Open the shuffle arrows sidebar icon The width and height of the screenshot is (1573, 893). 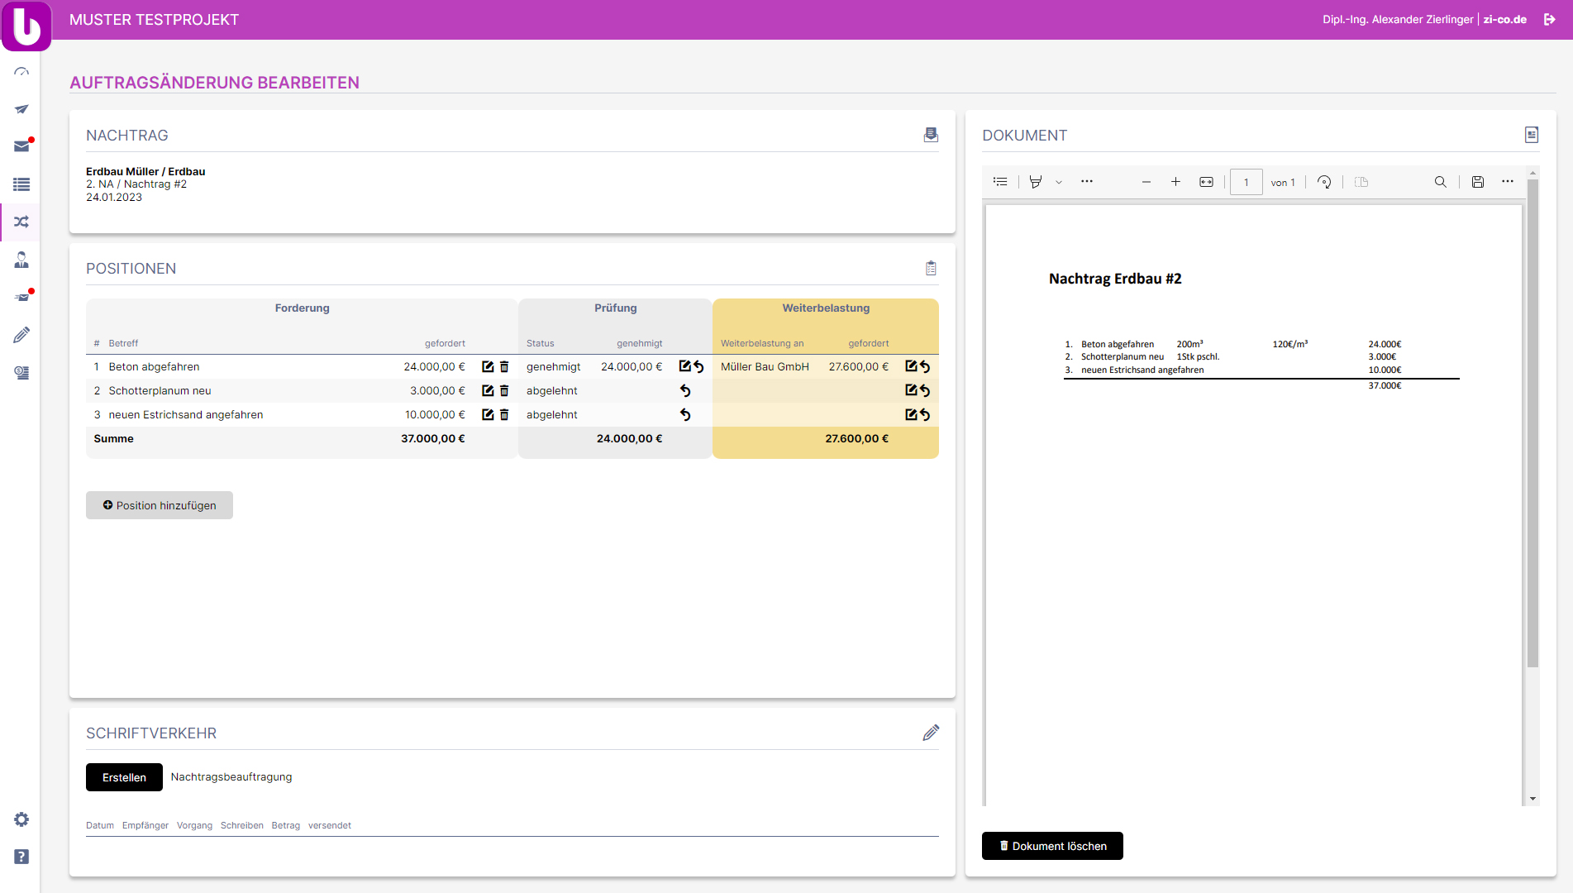pos(21,222)
